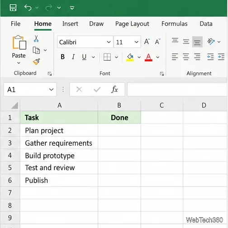Click Decrease Indent icon

(210, 57)
